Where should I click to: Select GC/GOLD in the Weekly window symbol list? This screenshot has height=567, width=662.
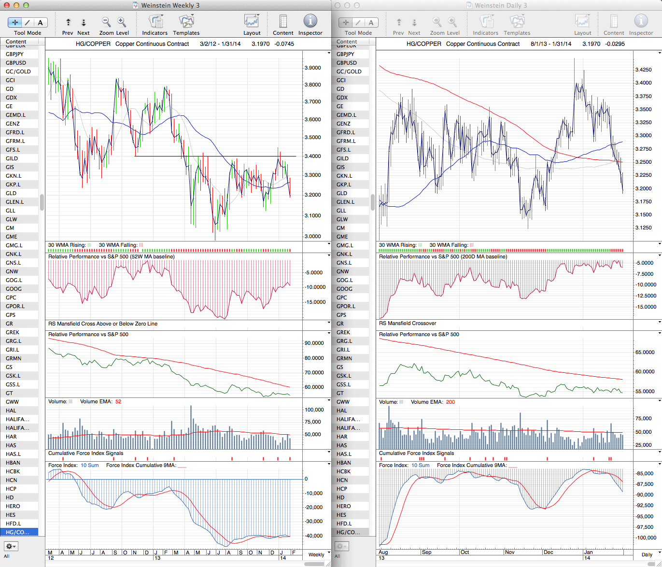pos(18,71)
